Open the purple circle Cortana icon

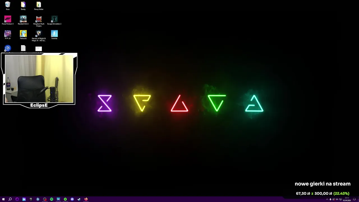coord(17,199)
